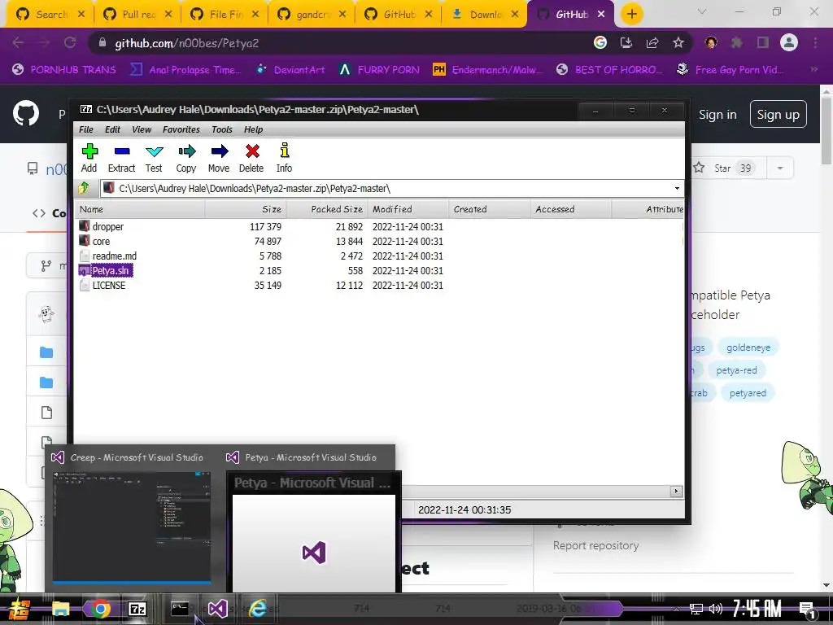Screen dimensions: 833x625
Task: Open Internet Explorer from the taskbar
Action: coord(257,609)
